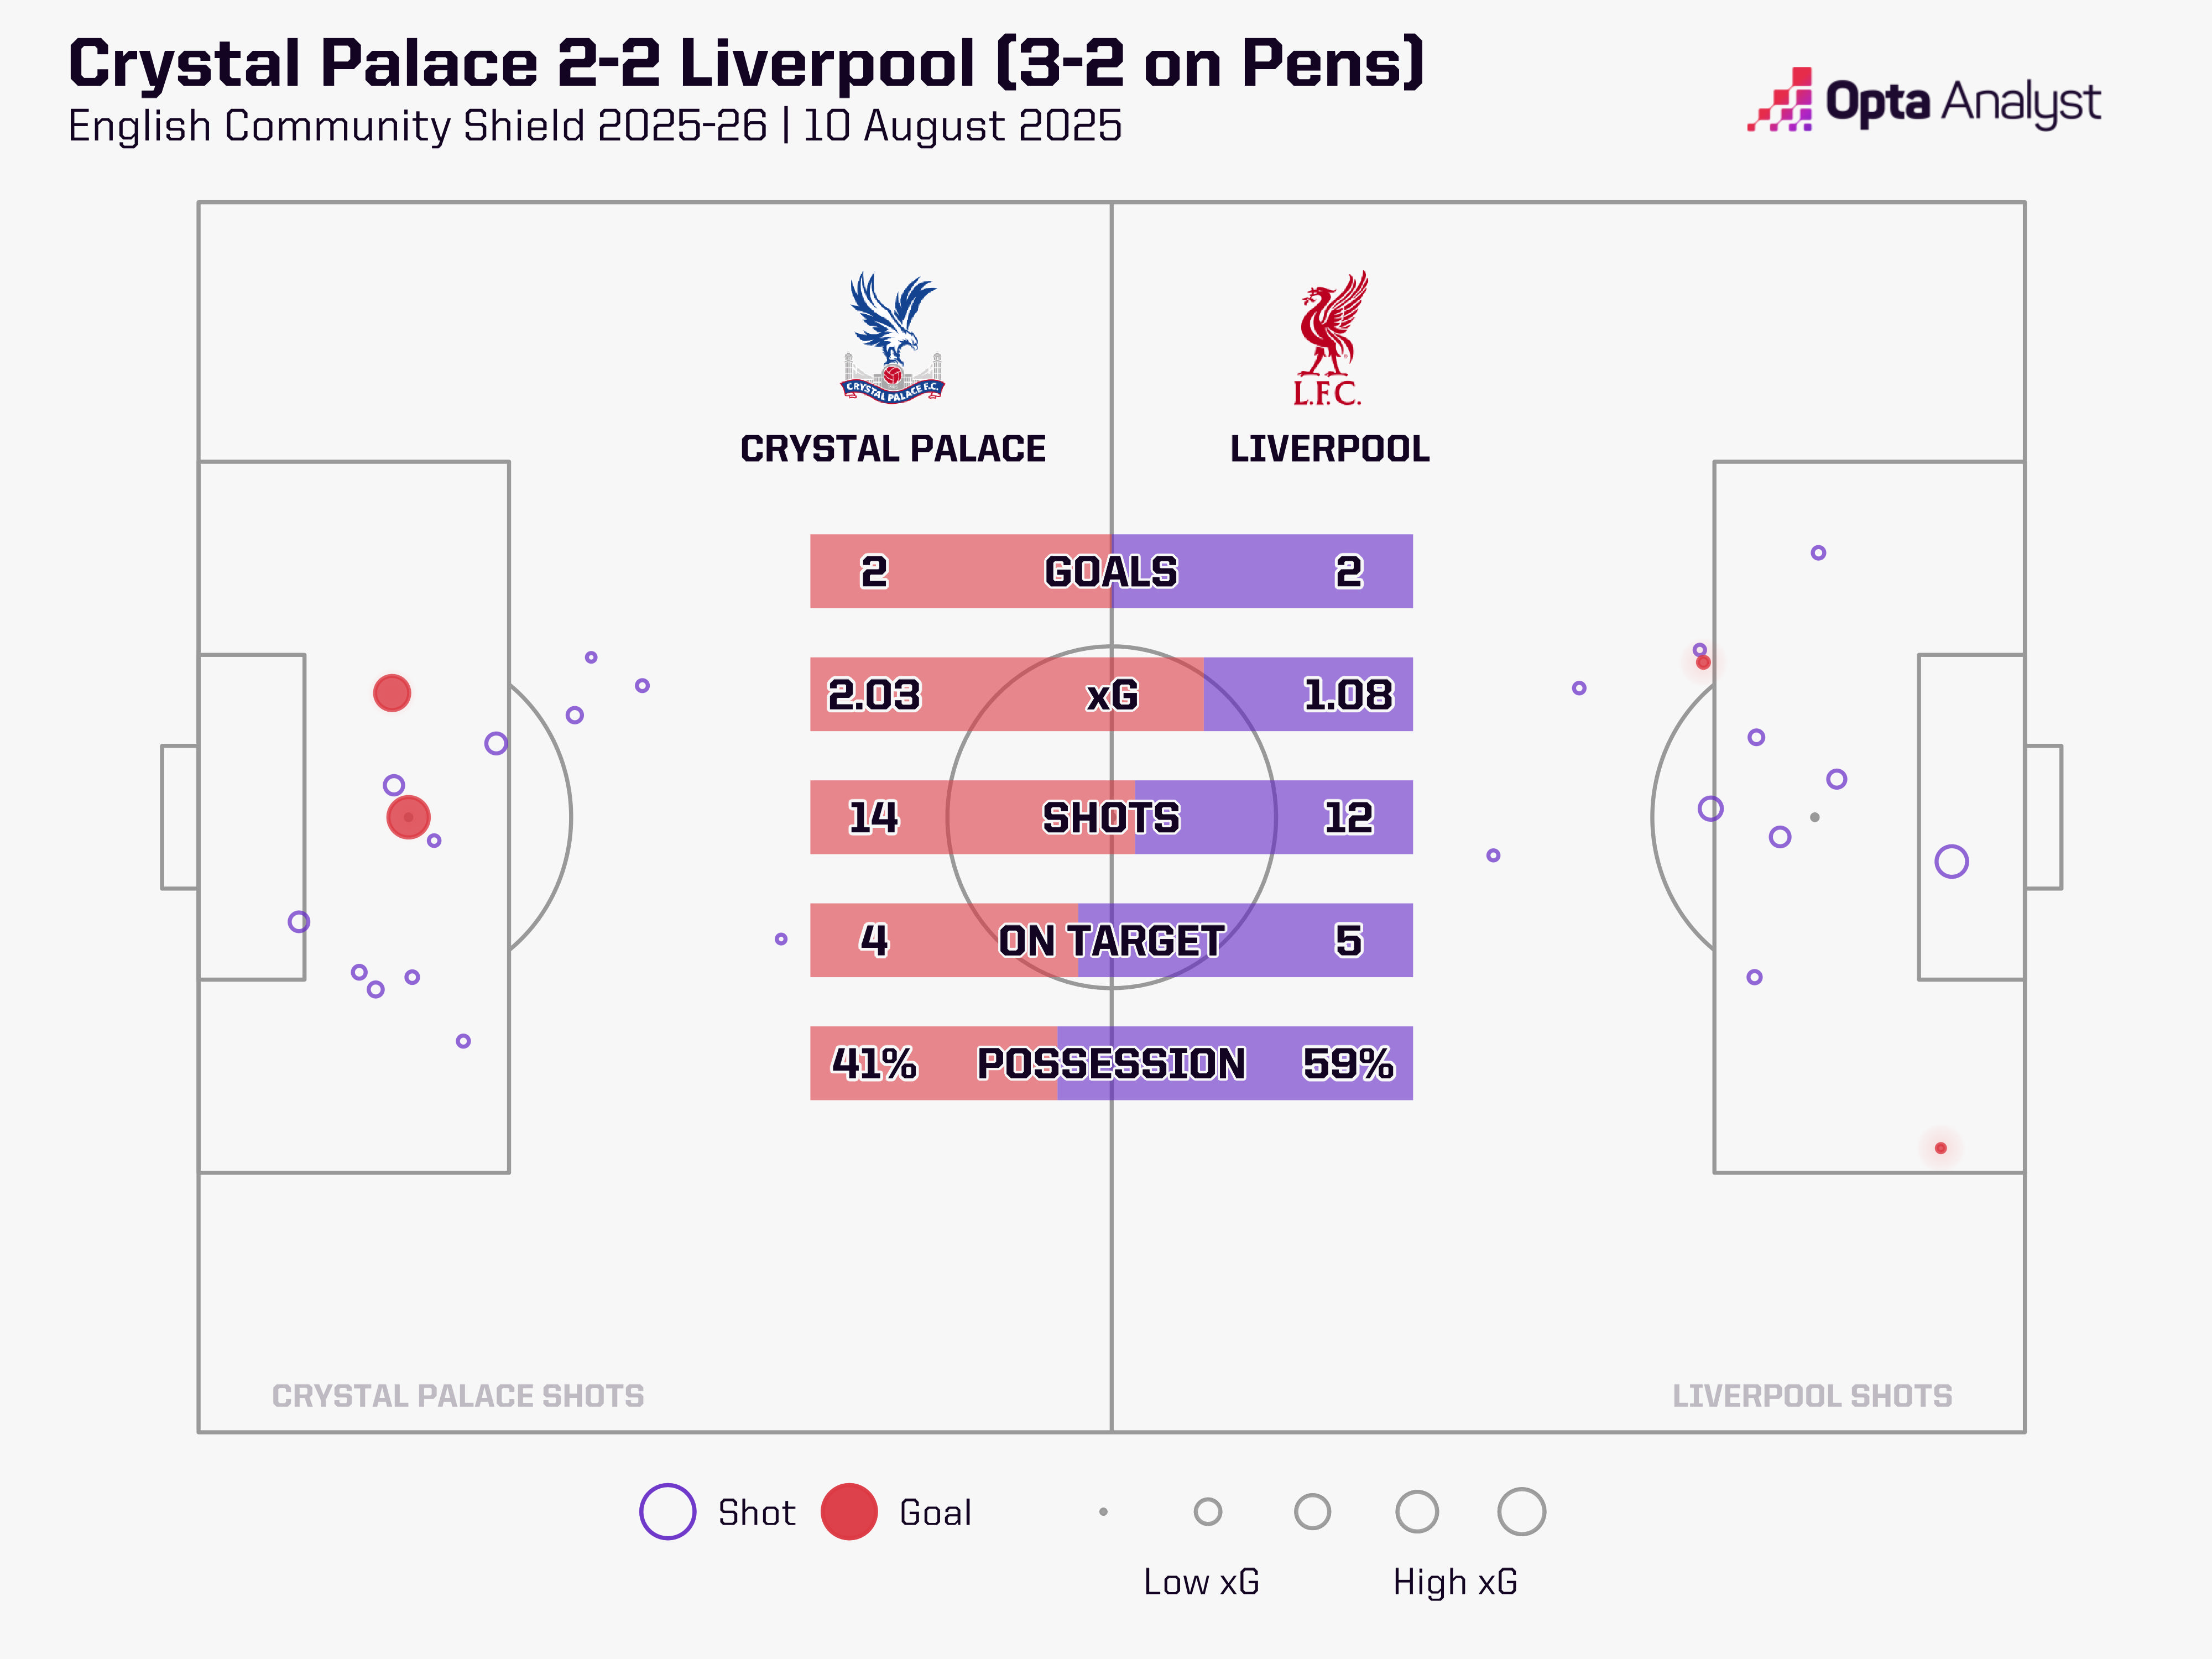The image size is (2212, 1659).
Task: Click the tiny Low xG legend dot
Action: click(1103, 1511)
